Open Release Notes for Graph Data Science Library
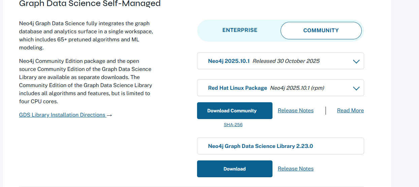The image size is (419, 187). click(295, 169)
